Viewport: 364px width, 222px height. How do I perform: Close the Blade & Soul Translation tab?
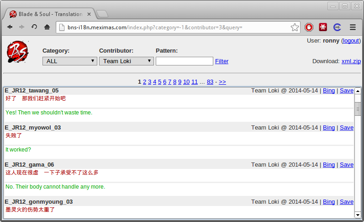click(x=89, y=14)
